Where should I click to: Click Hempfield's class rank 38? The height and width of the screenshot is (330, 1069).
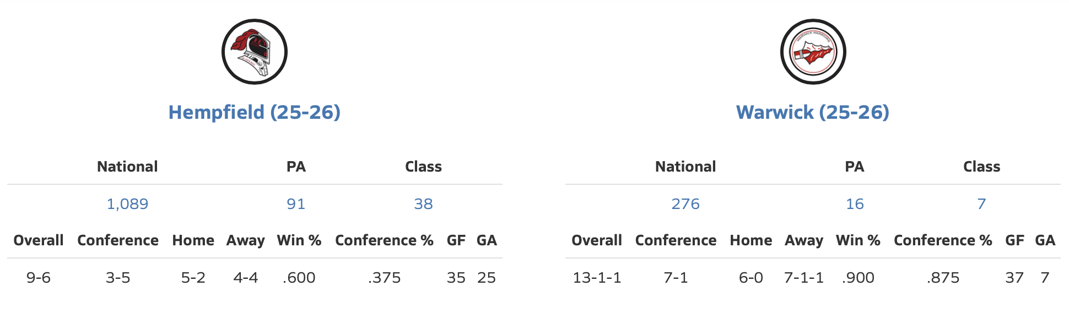[x=423, y=204]
